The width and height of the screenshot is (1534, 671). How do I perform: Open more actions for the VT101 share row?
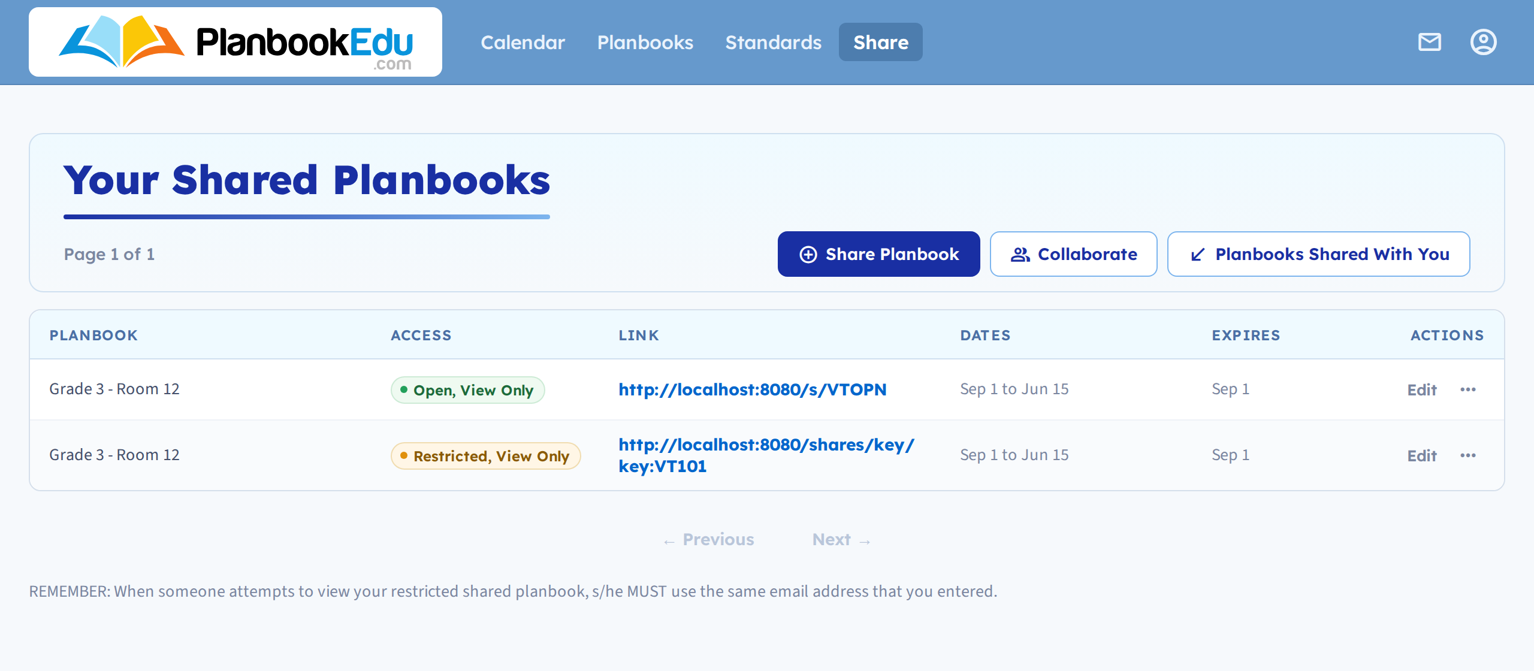coord(1468,455)
